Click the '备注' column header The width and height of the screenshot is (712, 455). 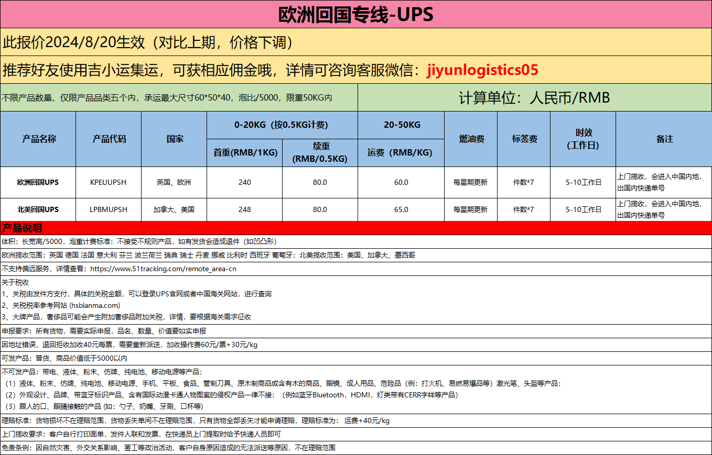pos(664,139)
